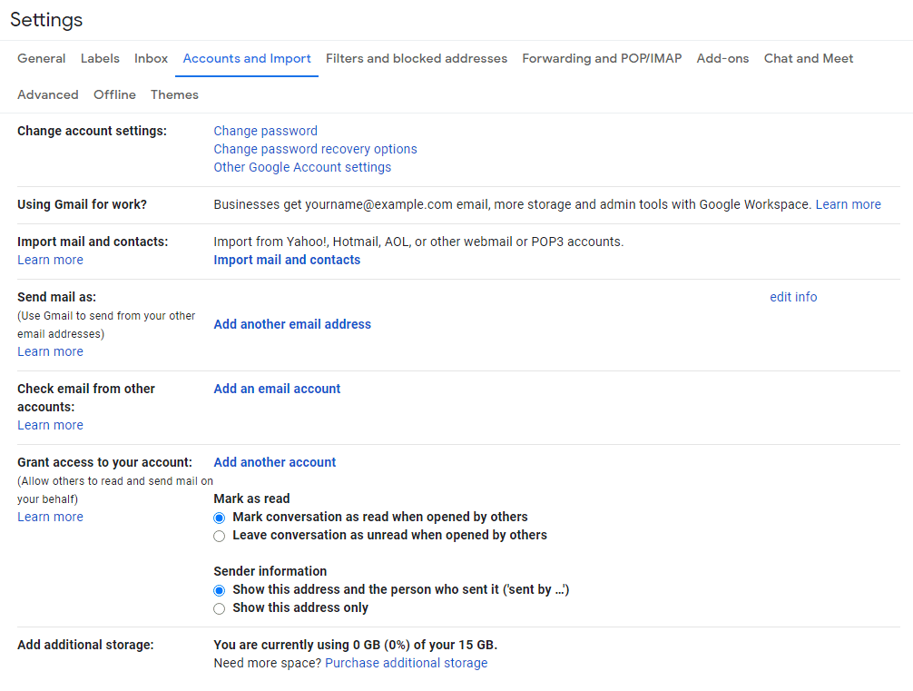Open the Filters and blocked addresses tab
913x691 pixels.
pos(417,58)
